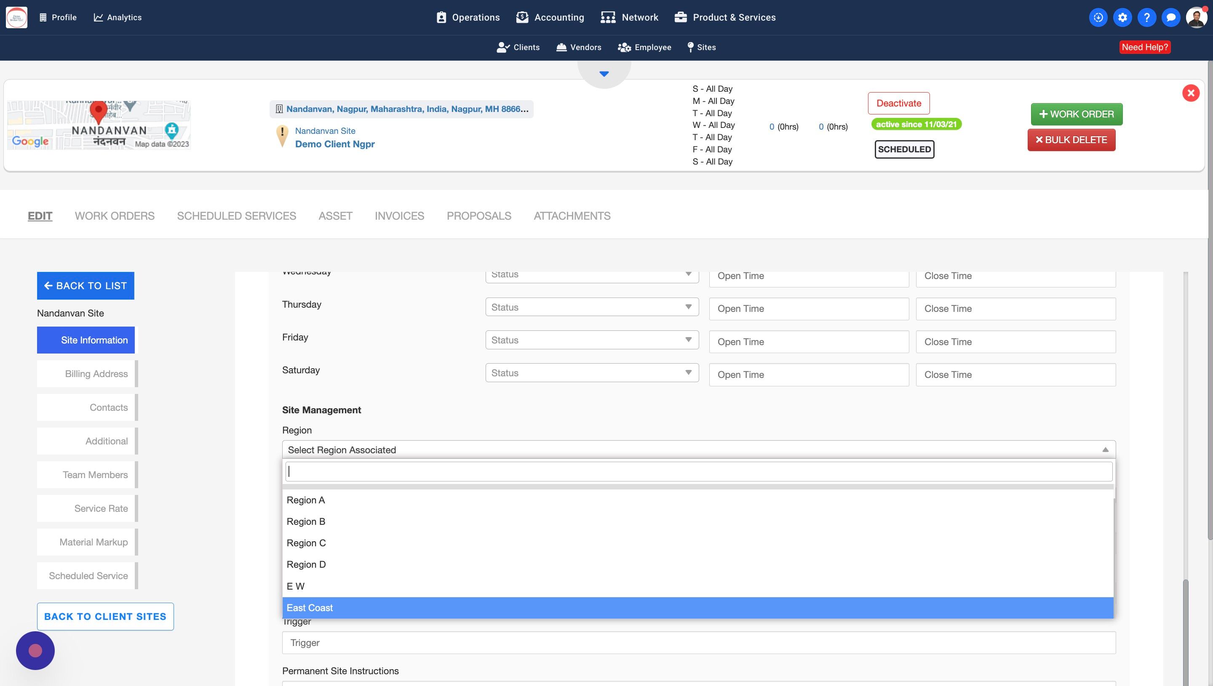Screen dimensions: 1213x686
Task: Click the user avatar in top right
Action: pos(1196,17)
